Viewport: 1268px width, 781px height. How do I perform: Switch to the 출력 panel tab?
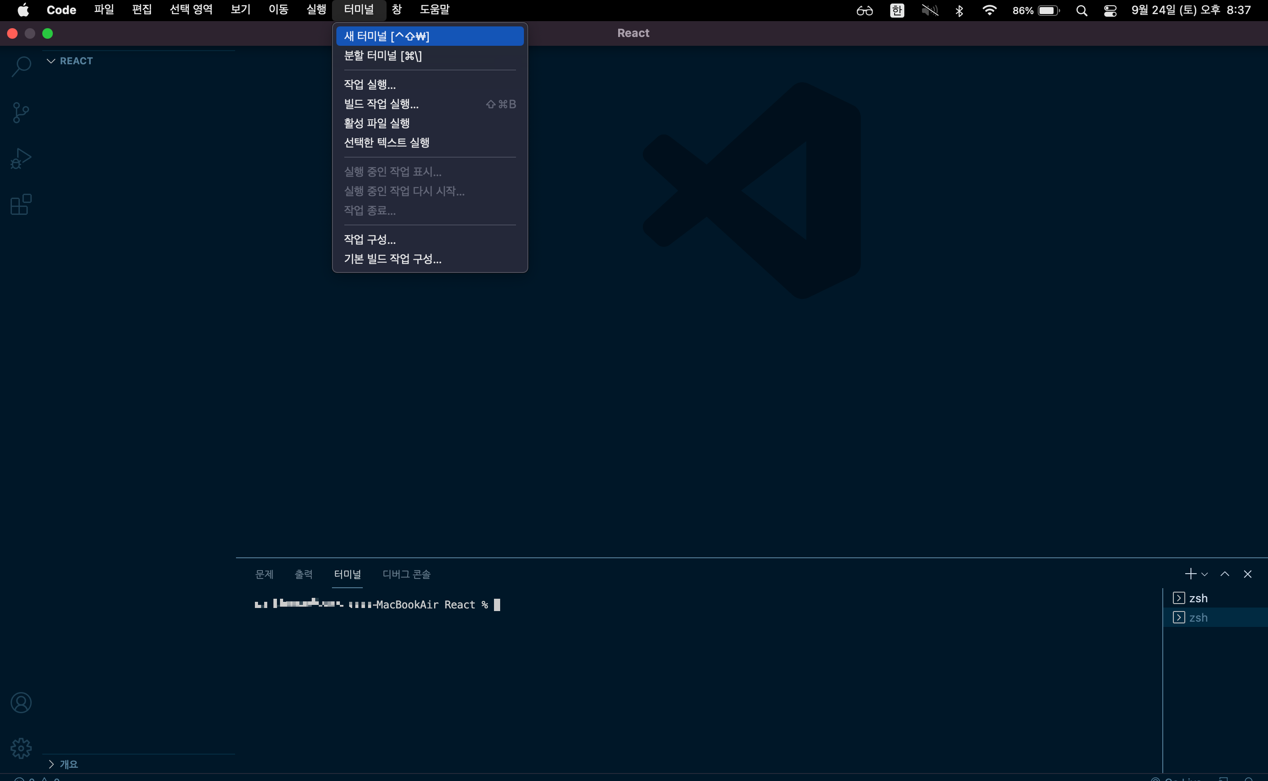pos(303,574)
